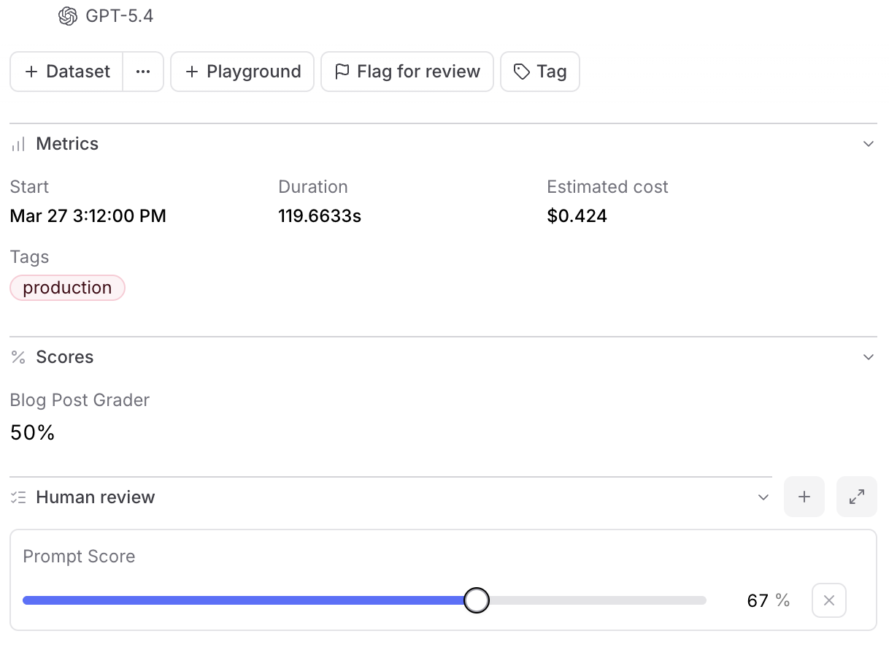Open the overflow menu next to Dataset
Screen dimensions: 889x650
click(143, 71)
